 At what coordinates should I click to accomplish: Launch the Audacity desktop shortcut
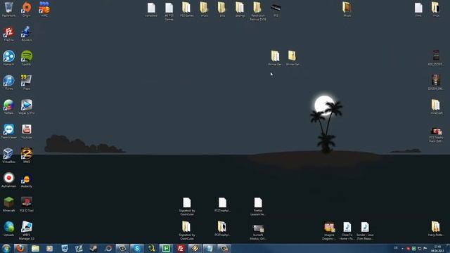coord(27,180)
